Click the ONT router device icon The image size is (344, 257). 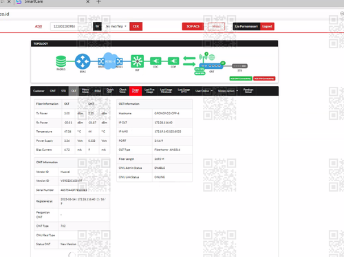point(211,66)
